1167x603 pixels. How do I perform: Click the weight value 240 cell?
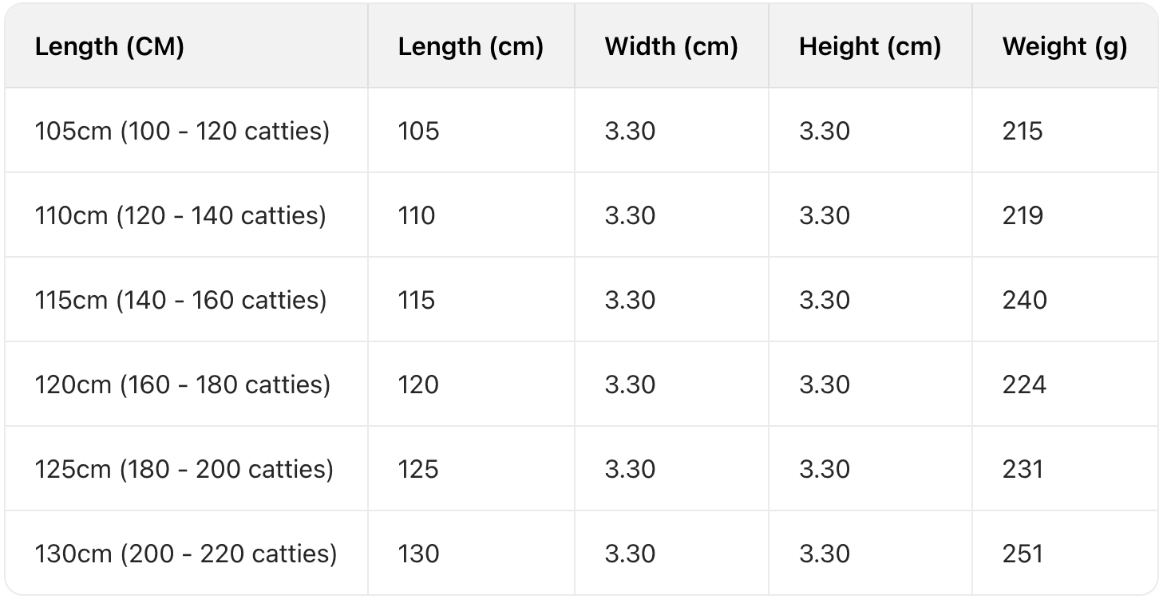tap(1024, 300)
